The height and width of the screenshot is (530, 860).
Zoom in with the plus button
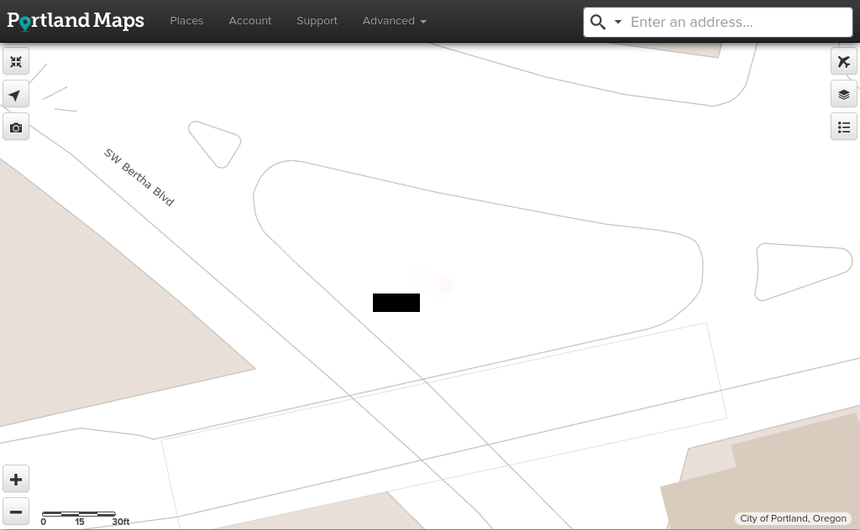click(x=16, y=480)
